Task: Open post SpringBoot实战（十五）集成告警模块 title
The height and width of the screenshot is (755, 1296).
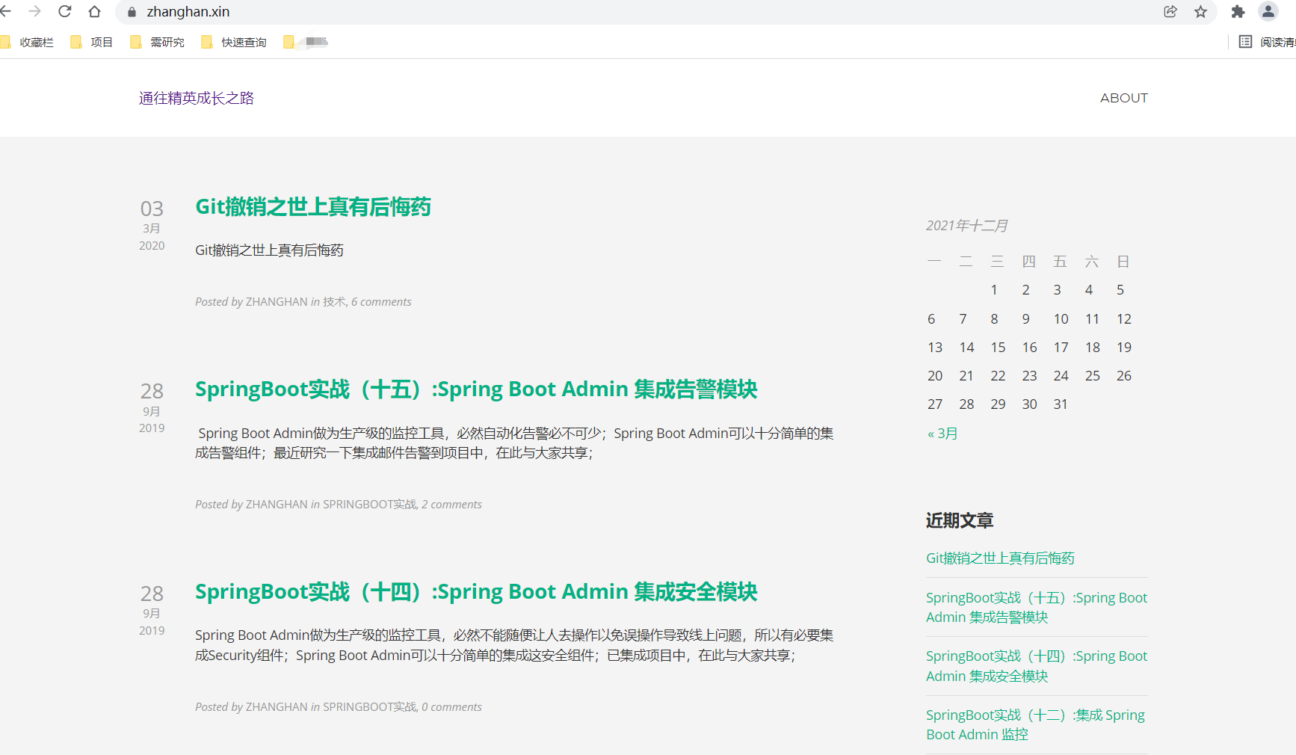Action: click(476, 389)
